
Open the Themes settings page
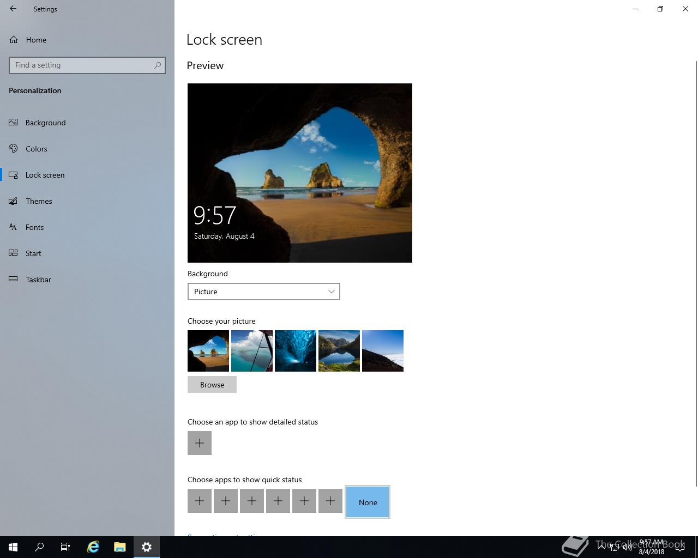coord(87,201)
